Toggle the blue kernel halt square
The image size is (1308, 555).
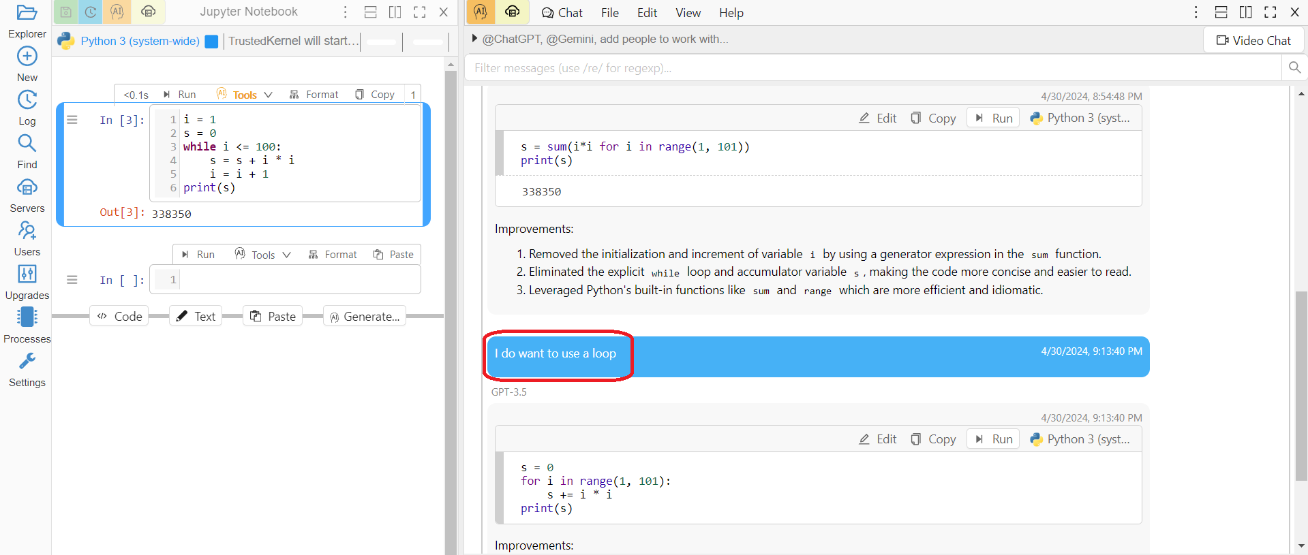(211, 42)
